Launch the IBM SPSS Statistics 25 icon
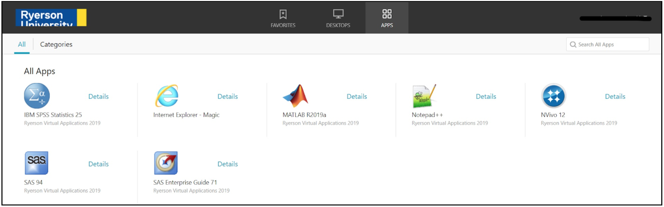Screen dimensions: 664x207 pyautogui.click(x=37, y=96)
